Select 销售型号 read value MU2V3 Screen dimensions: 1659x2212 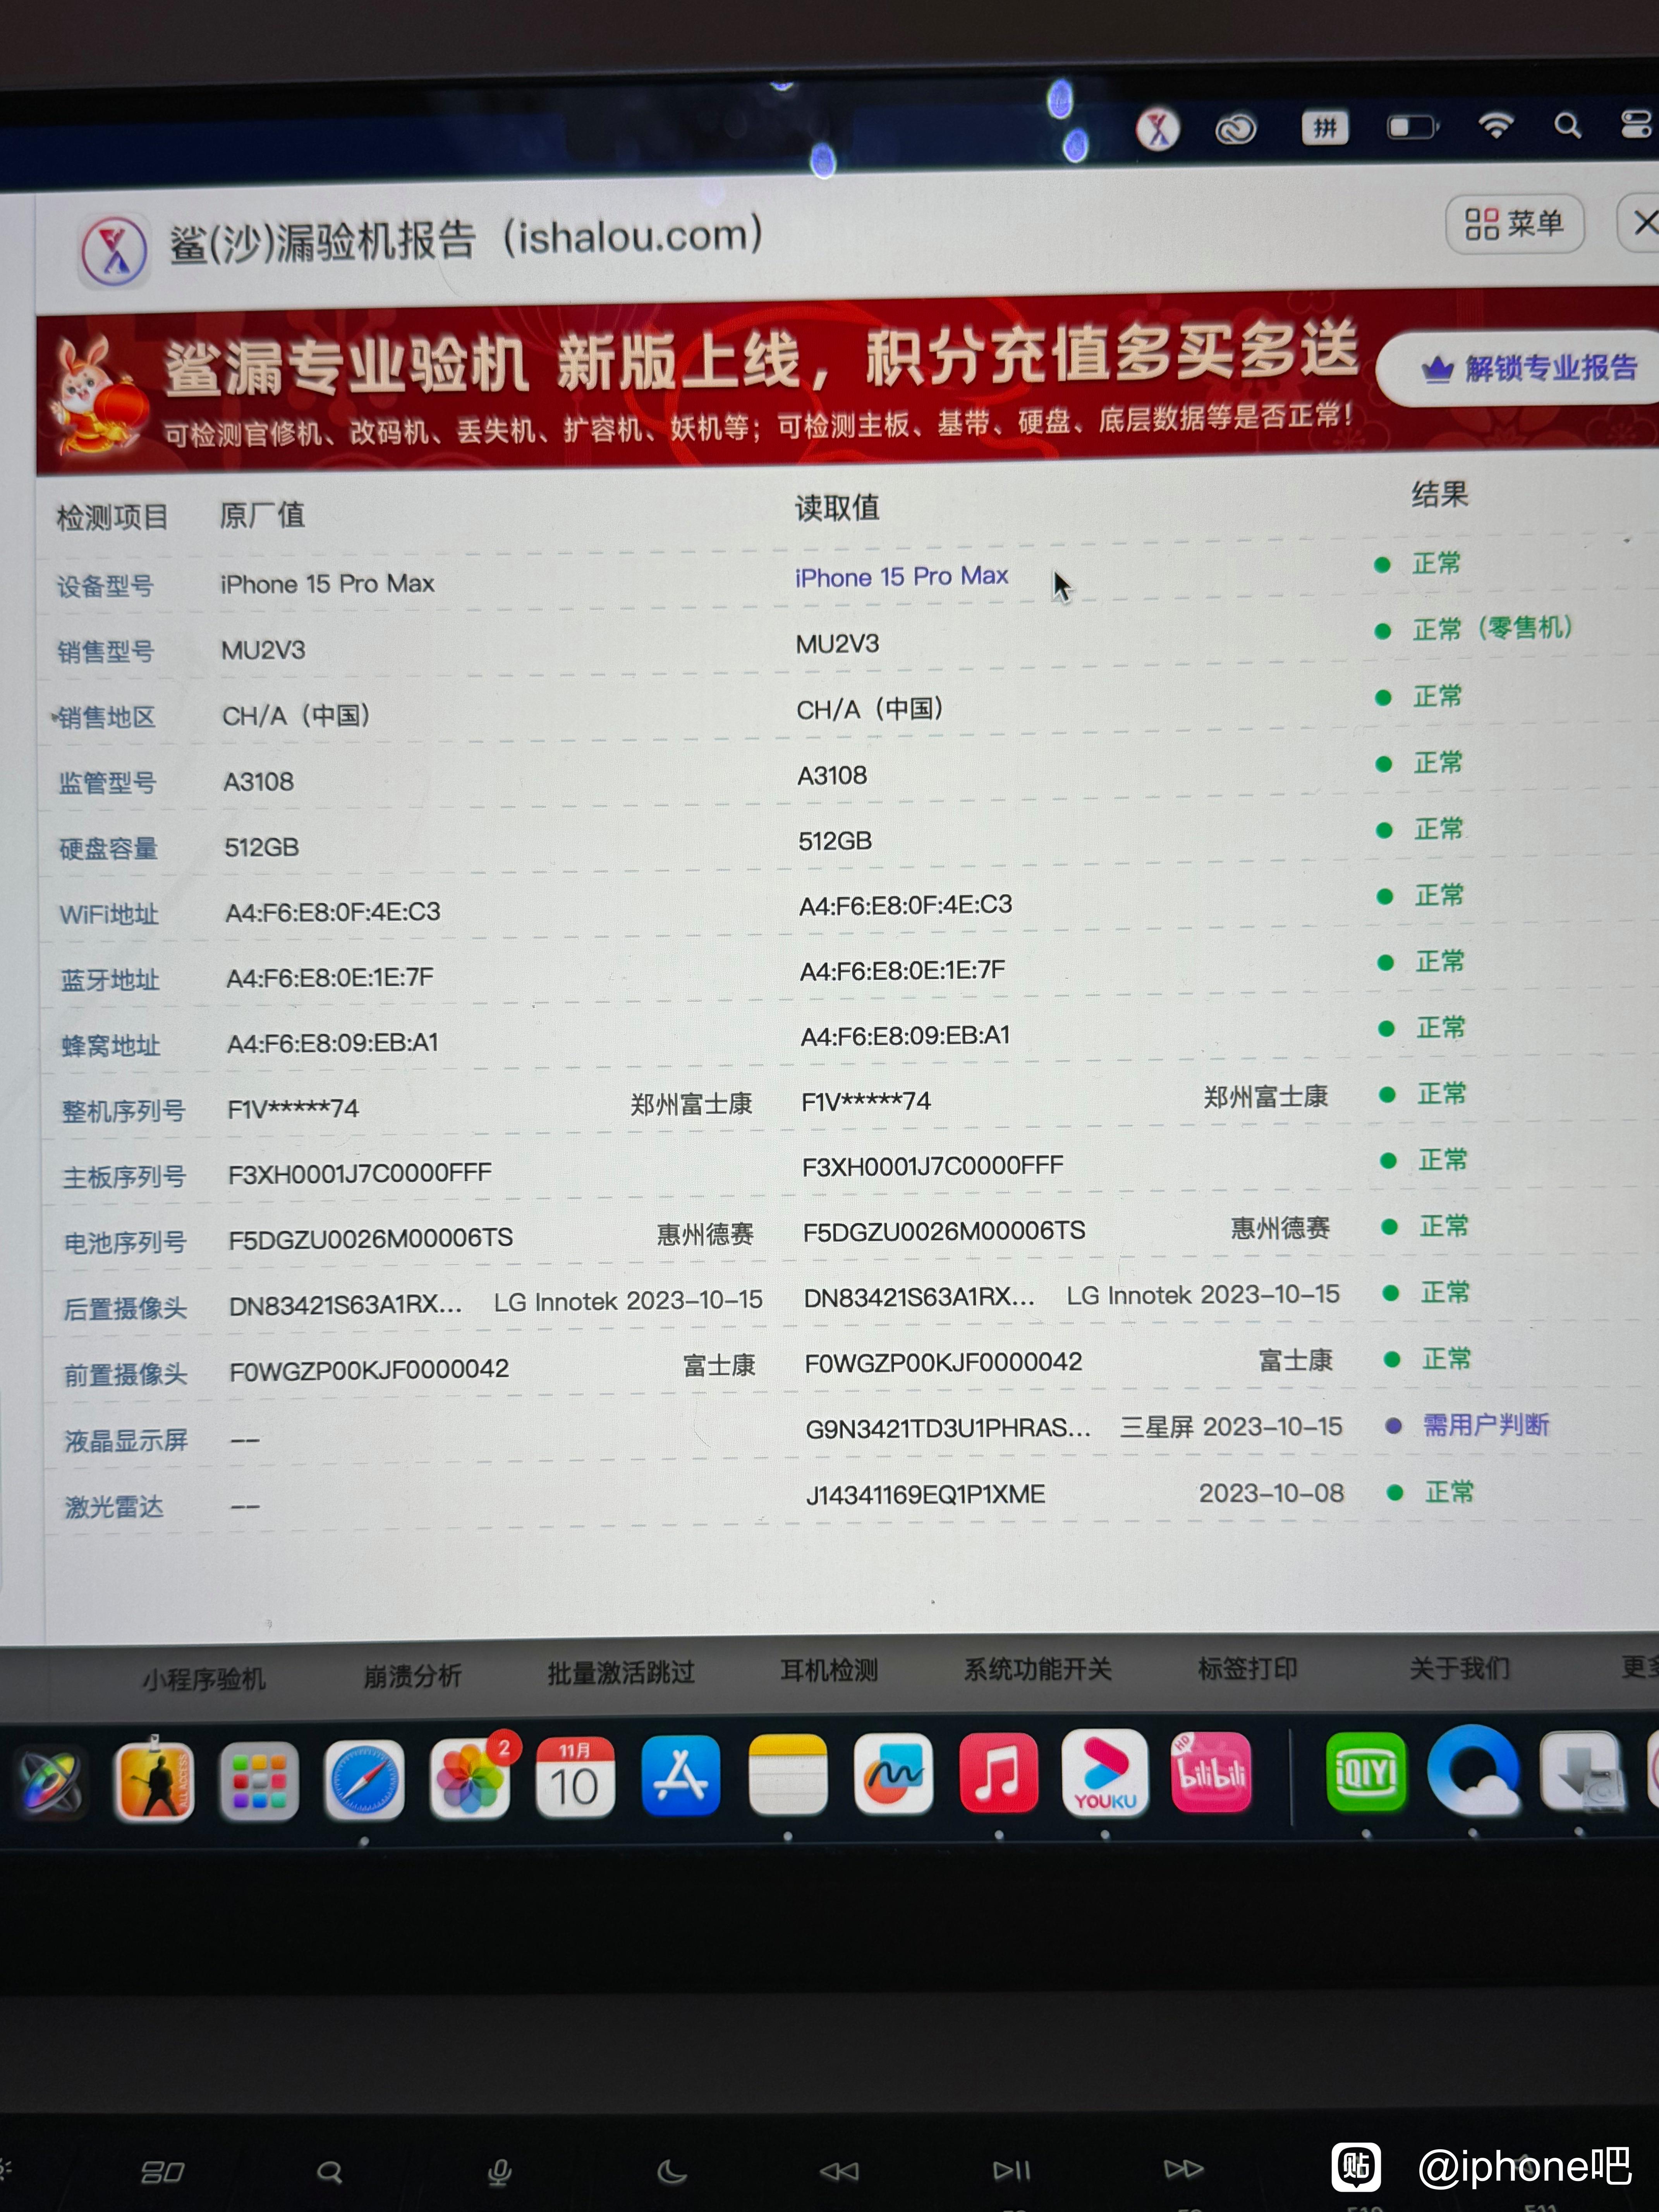click(838, 644)
